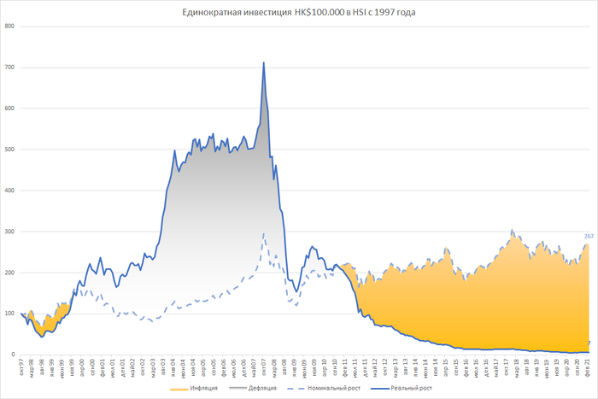Select the 'авг 98' date axis label
The image size is (598, 399).
42,367
